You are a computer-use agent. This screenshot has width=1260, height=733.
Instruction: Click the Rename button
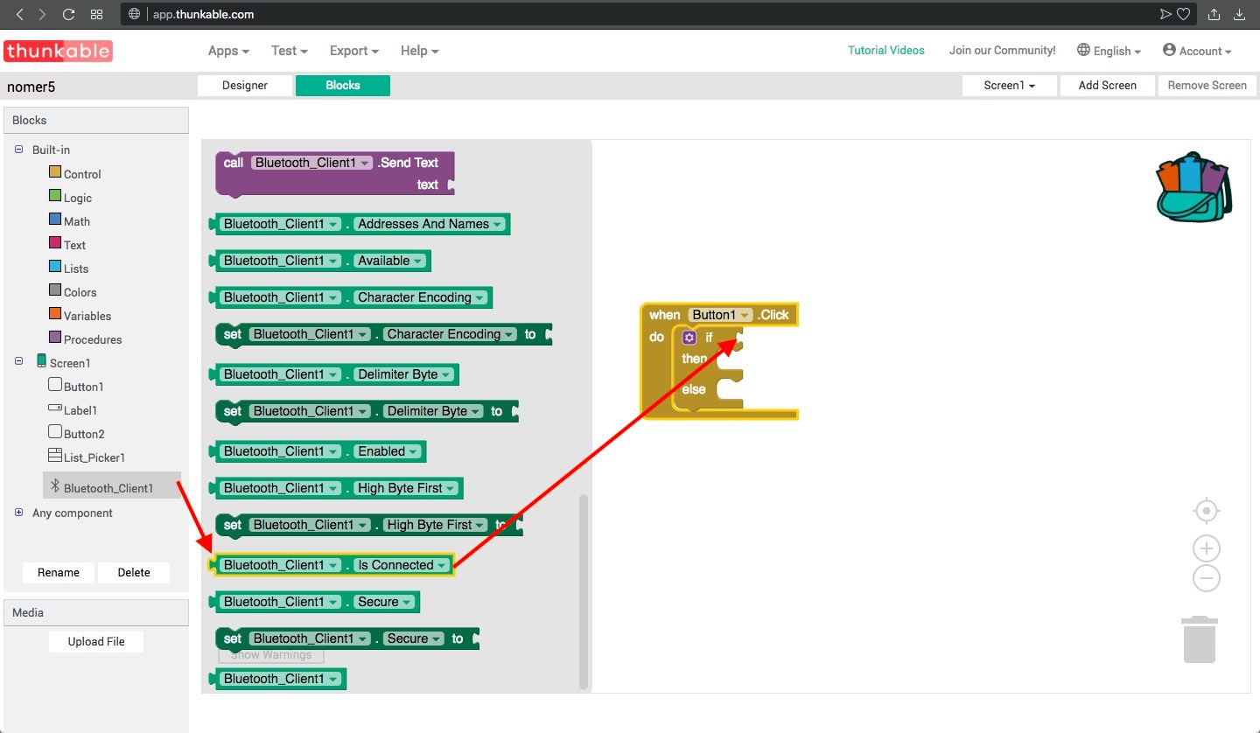(59, 573)
